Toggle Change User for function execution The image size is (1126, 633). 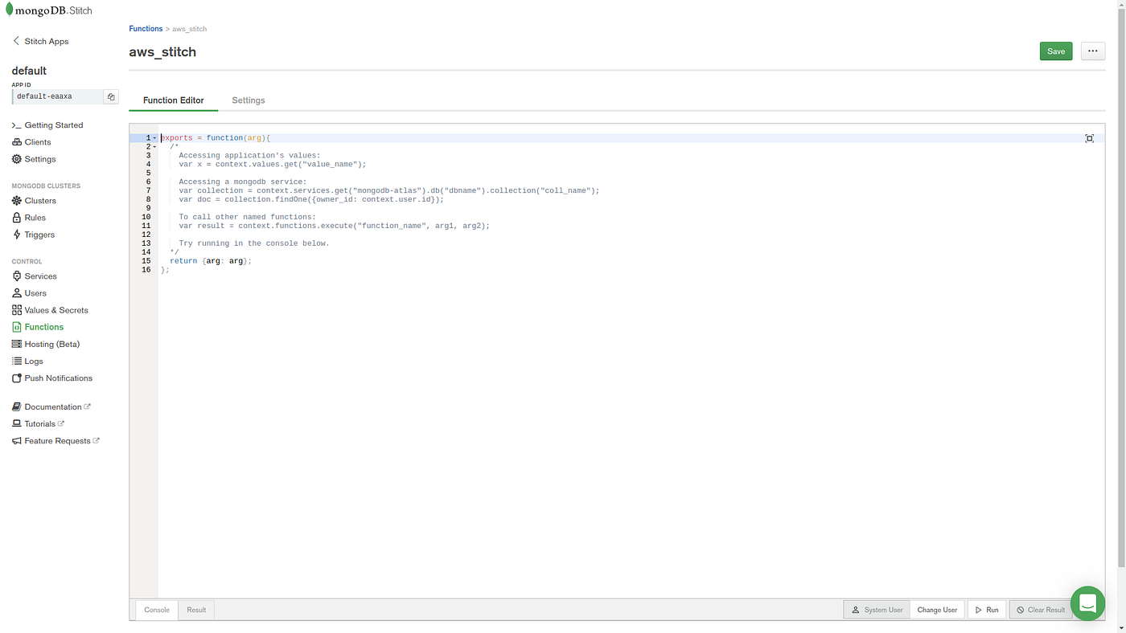936,609
